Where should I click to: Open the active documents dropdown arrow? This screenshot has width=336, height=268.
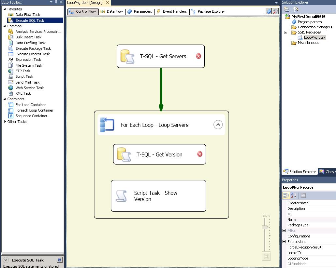(276, 3)
